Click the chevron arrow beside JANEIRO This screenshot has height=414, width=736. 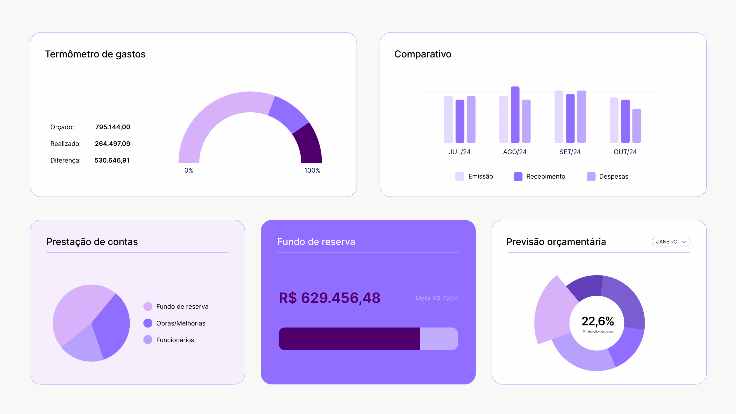(x=684, y=242)
